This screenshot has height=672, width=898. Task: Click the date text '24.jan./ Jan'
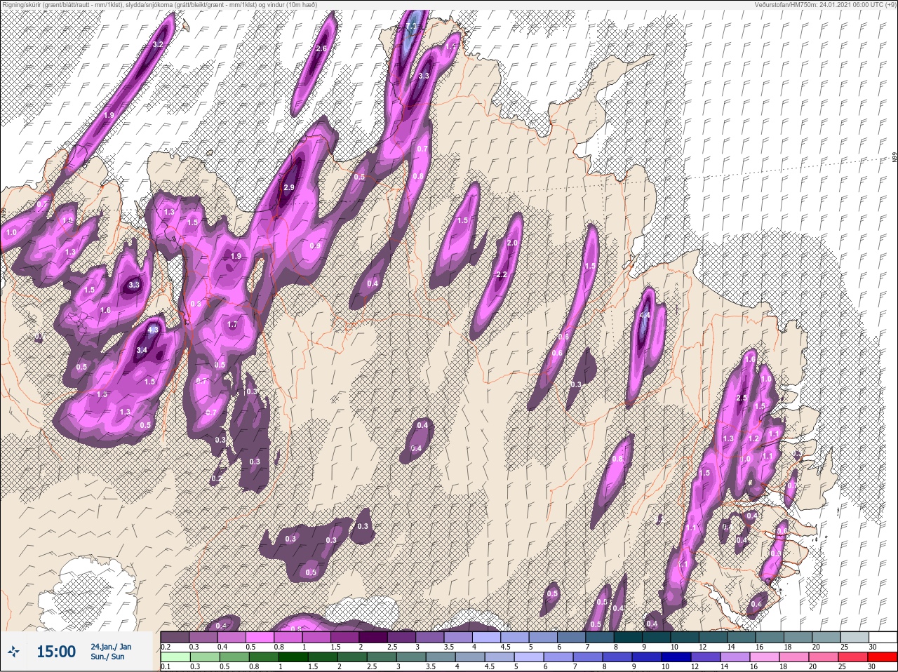[111, 646]
